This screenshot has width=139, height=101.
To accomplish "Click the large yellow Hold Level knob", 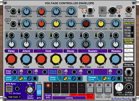I will tap(56, 59).
